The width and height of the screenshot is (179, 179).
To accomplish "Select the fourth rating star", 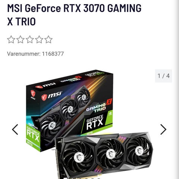I will point(39,40).
